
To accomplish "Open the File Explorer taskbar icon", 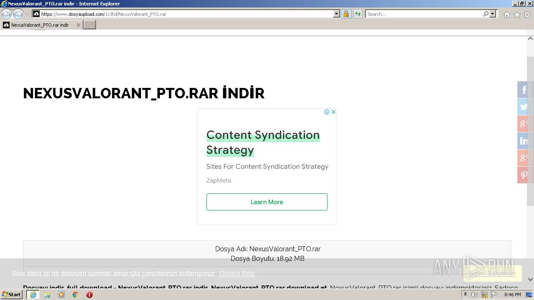I will 47,295.
